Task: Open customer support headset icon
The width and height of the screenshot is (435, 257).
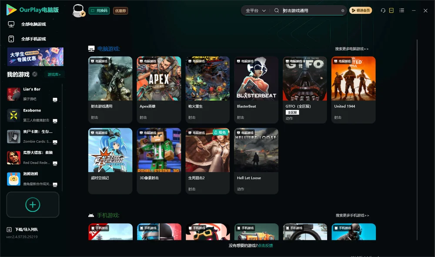Action: (x=383, y=10)
